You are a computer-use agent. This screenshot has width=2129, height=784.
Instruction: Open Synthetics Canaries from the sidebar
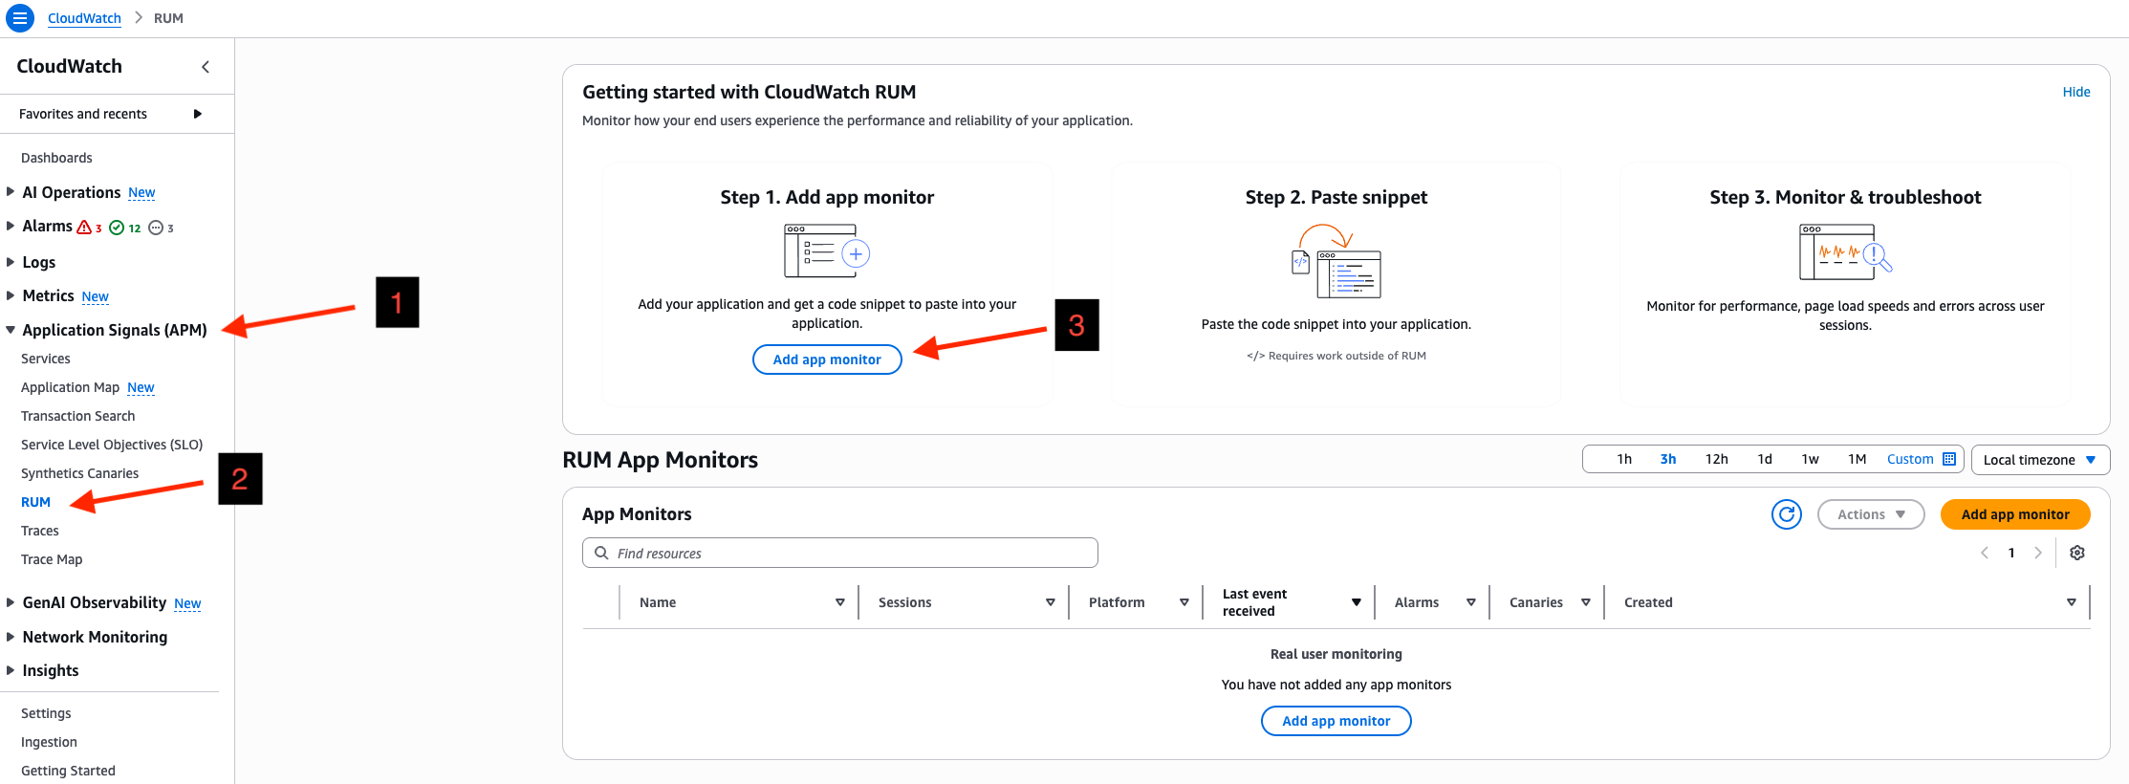(79, 472)
